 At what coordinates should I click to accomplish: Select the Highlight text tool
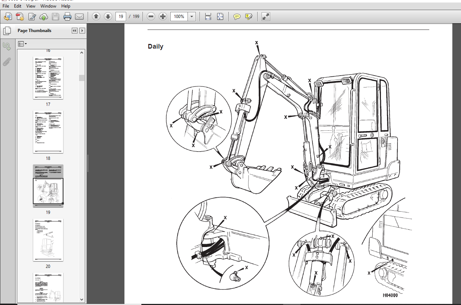click(249, 17)
